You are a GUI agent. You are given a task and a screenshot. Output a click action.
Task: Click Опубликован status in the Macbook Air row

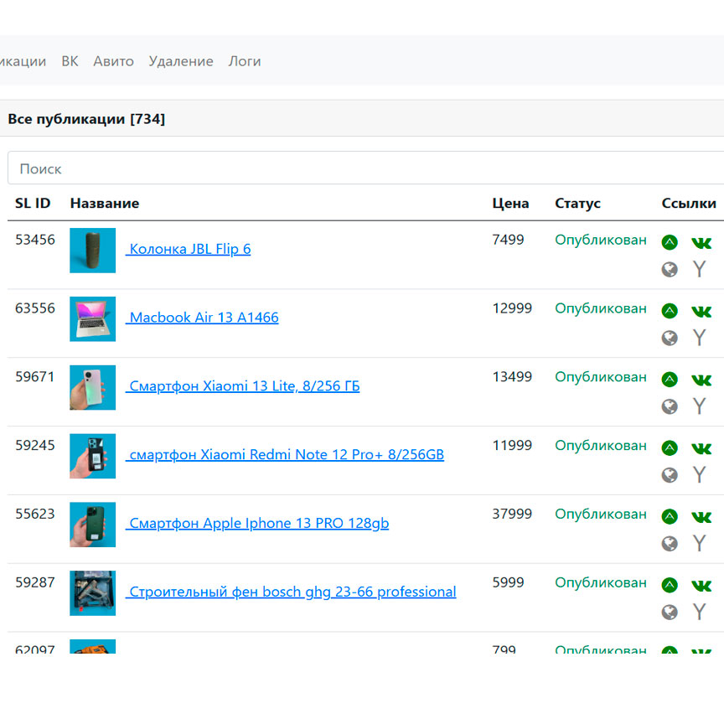click(x=601, y=308)
